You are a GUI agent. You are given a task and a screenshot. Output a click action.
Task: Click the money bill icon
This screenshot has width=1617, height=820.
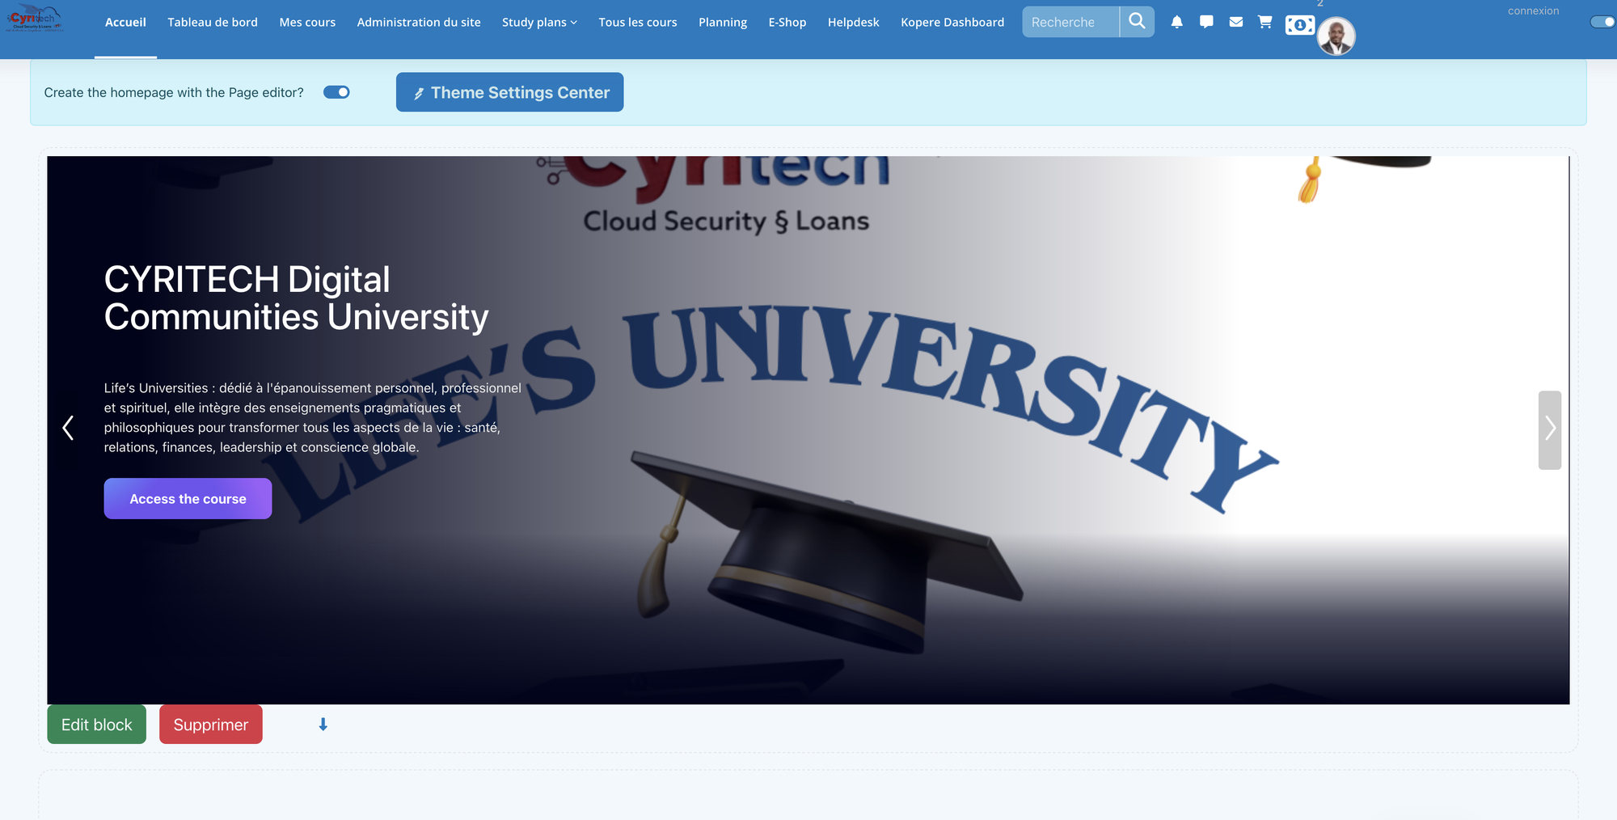click(x=1299, y=25)
